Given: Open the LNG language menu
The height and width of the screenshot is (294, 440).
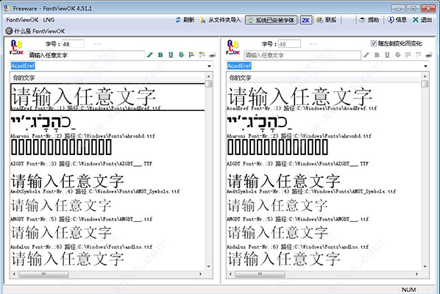Looking at the screenshot, I should coord(49,20).
